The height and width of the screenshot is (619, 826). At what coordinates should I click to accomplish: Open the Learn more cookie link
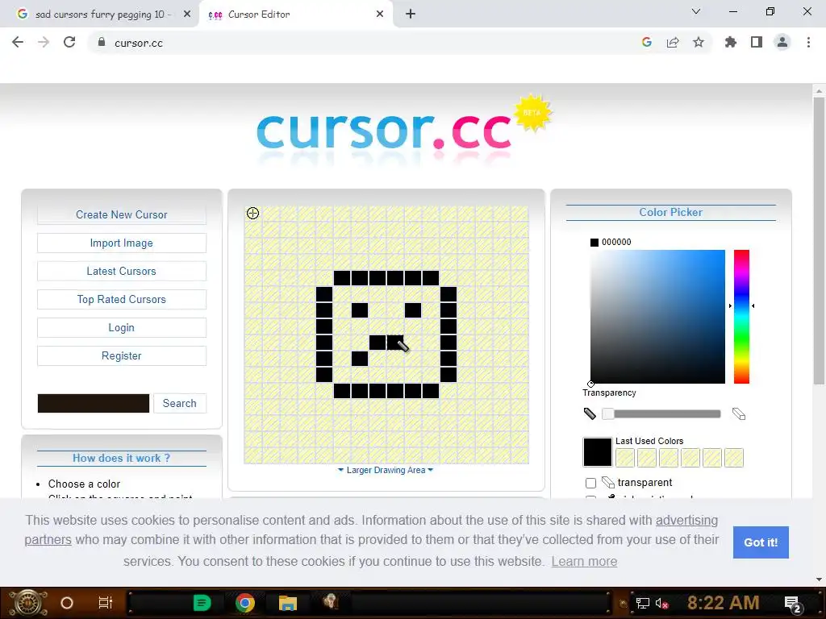584,562
